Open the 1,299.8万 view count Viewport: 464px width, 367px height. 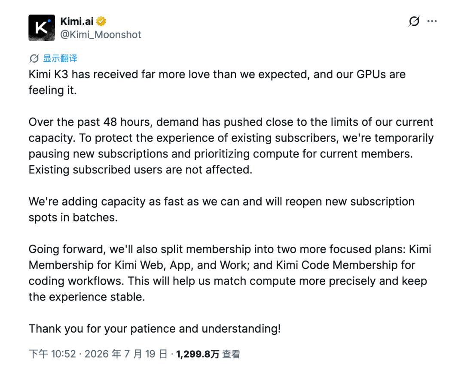198,354
